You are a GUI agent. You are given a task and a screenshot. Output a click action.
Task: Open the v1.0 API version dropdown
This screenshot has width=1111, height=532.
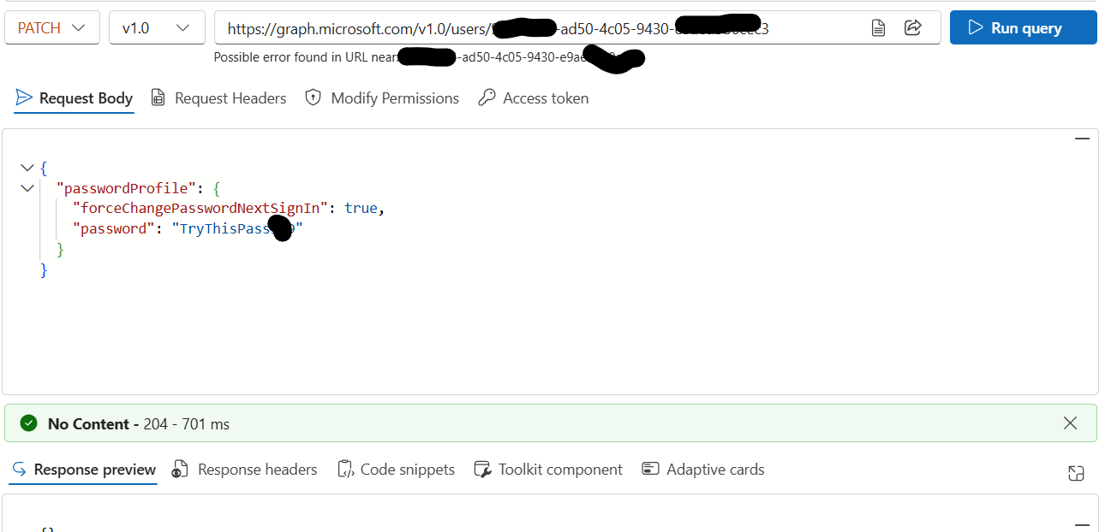pyautogui.click(x=157, y=27)
